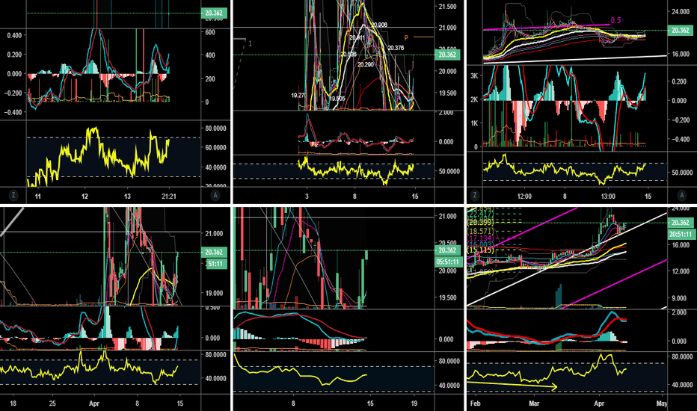Click the 19.270 price annotation
This screenshot has height=411, width=697.
coord(298,96)
